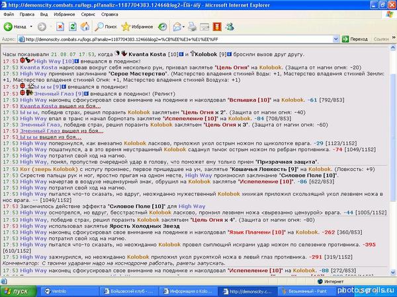This screenshot has width=397, height=297.
Task: Switch to Ventrilo in the taskbar
Action: (x=60, y=290)
